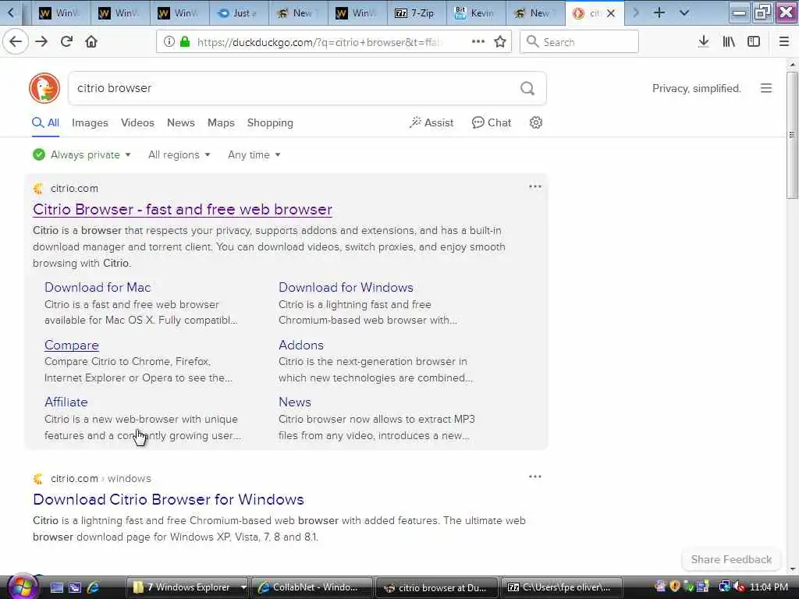Close the current DuckDuckGo tab

pyautogui.click(x=611, y=13)
